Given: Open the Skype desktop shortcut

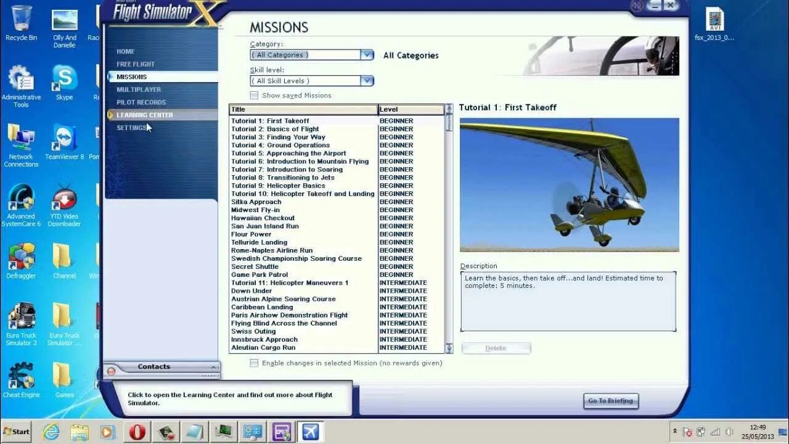Looking at the screenshot, I should 64,83.
